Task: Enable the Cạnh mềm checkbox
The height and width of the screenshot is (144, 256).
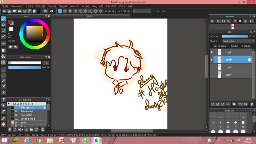Action: coord(154,11)
